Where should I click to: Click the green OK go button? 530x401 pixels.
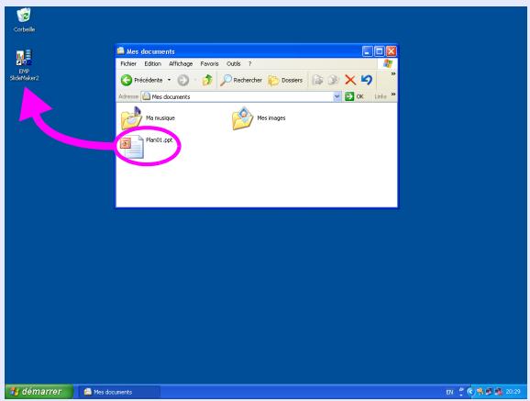point(354,96)
